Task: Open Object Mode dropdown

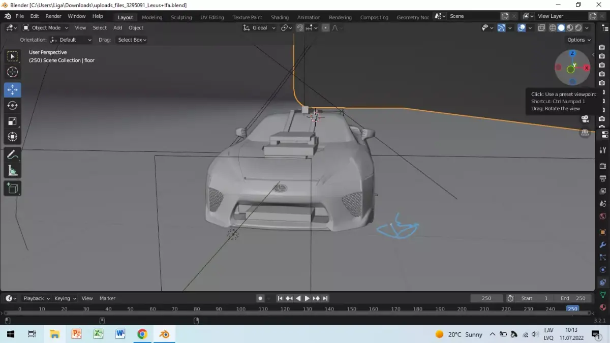Action: click(x=46, y=28)
